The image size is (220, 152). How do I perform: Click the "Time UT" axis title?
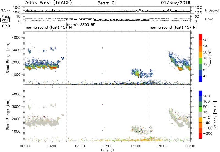tap(108, 150)
